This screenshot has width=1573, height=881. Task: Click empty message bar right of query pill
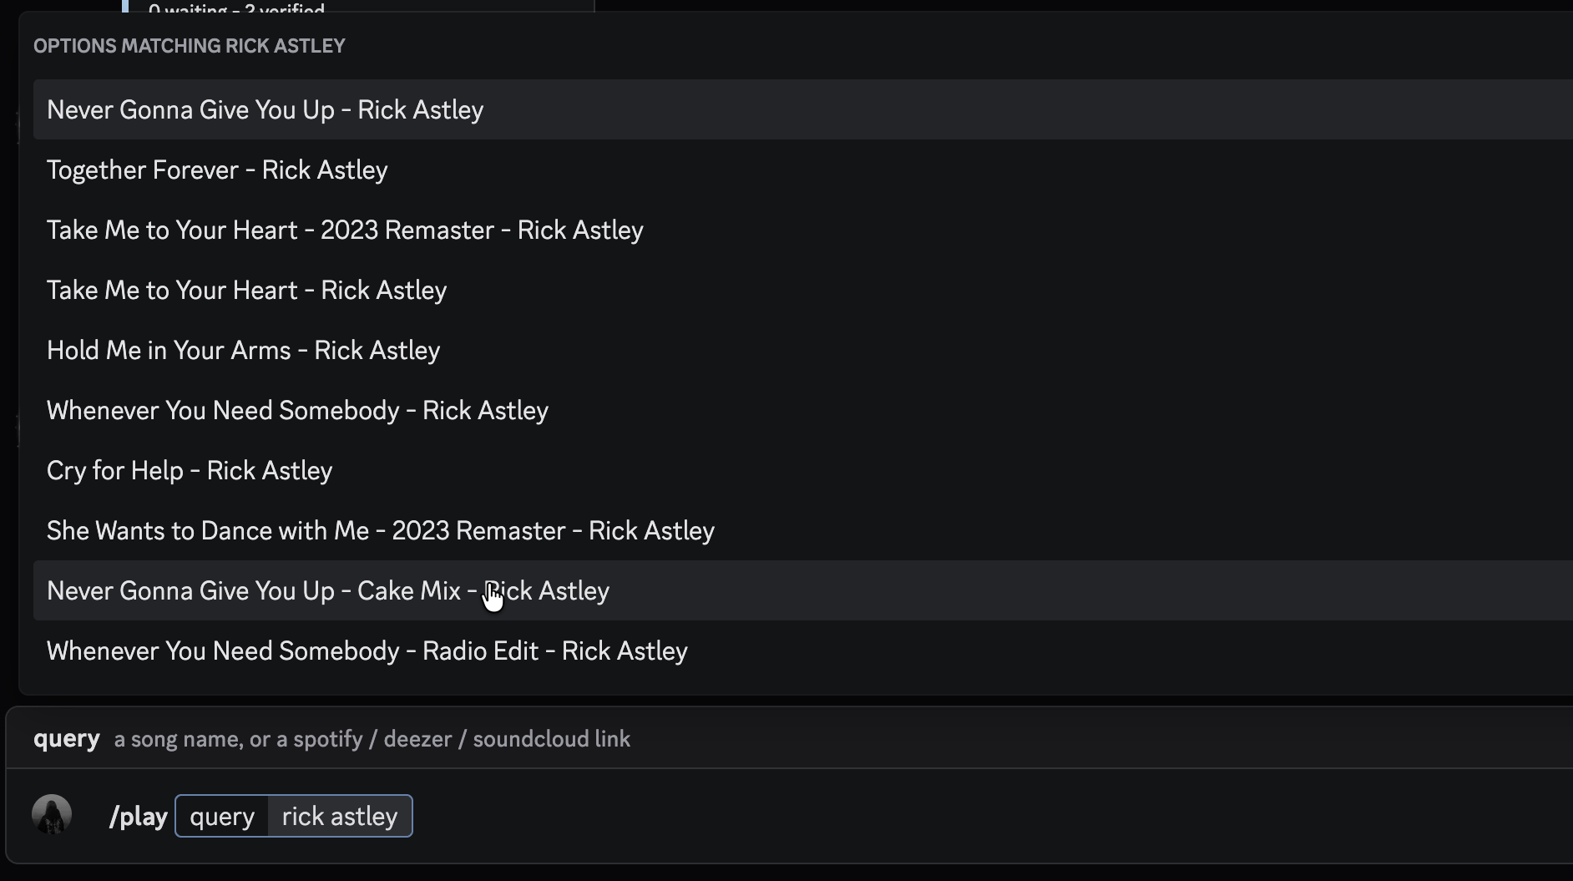992,816
